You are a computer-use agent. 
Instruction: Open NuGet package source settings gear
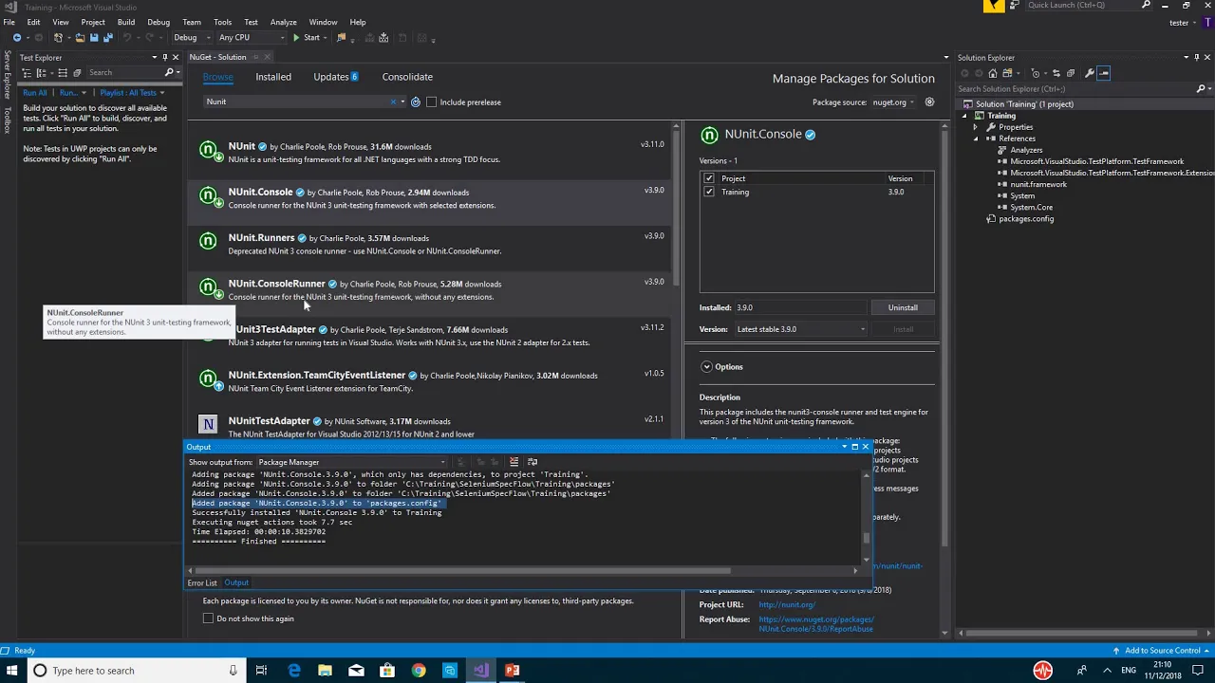[929, 102]
